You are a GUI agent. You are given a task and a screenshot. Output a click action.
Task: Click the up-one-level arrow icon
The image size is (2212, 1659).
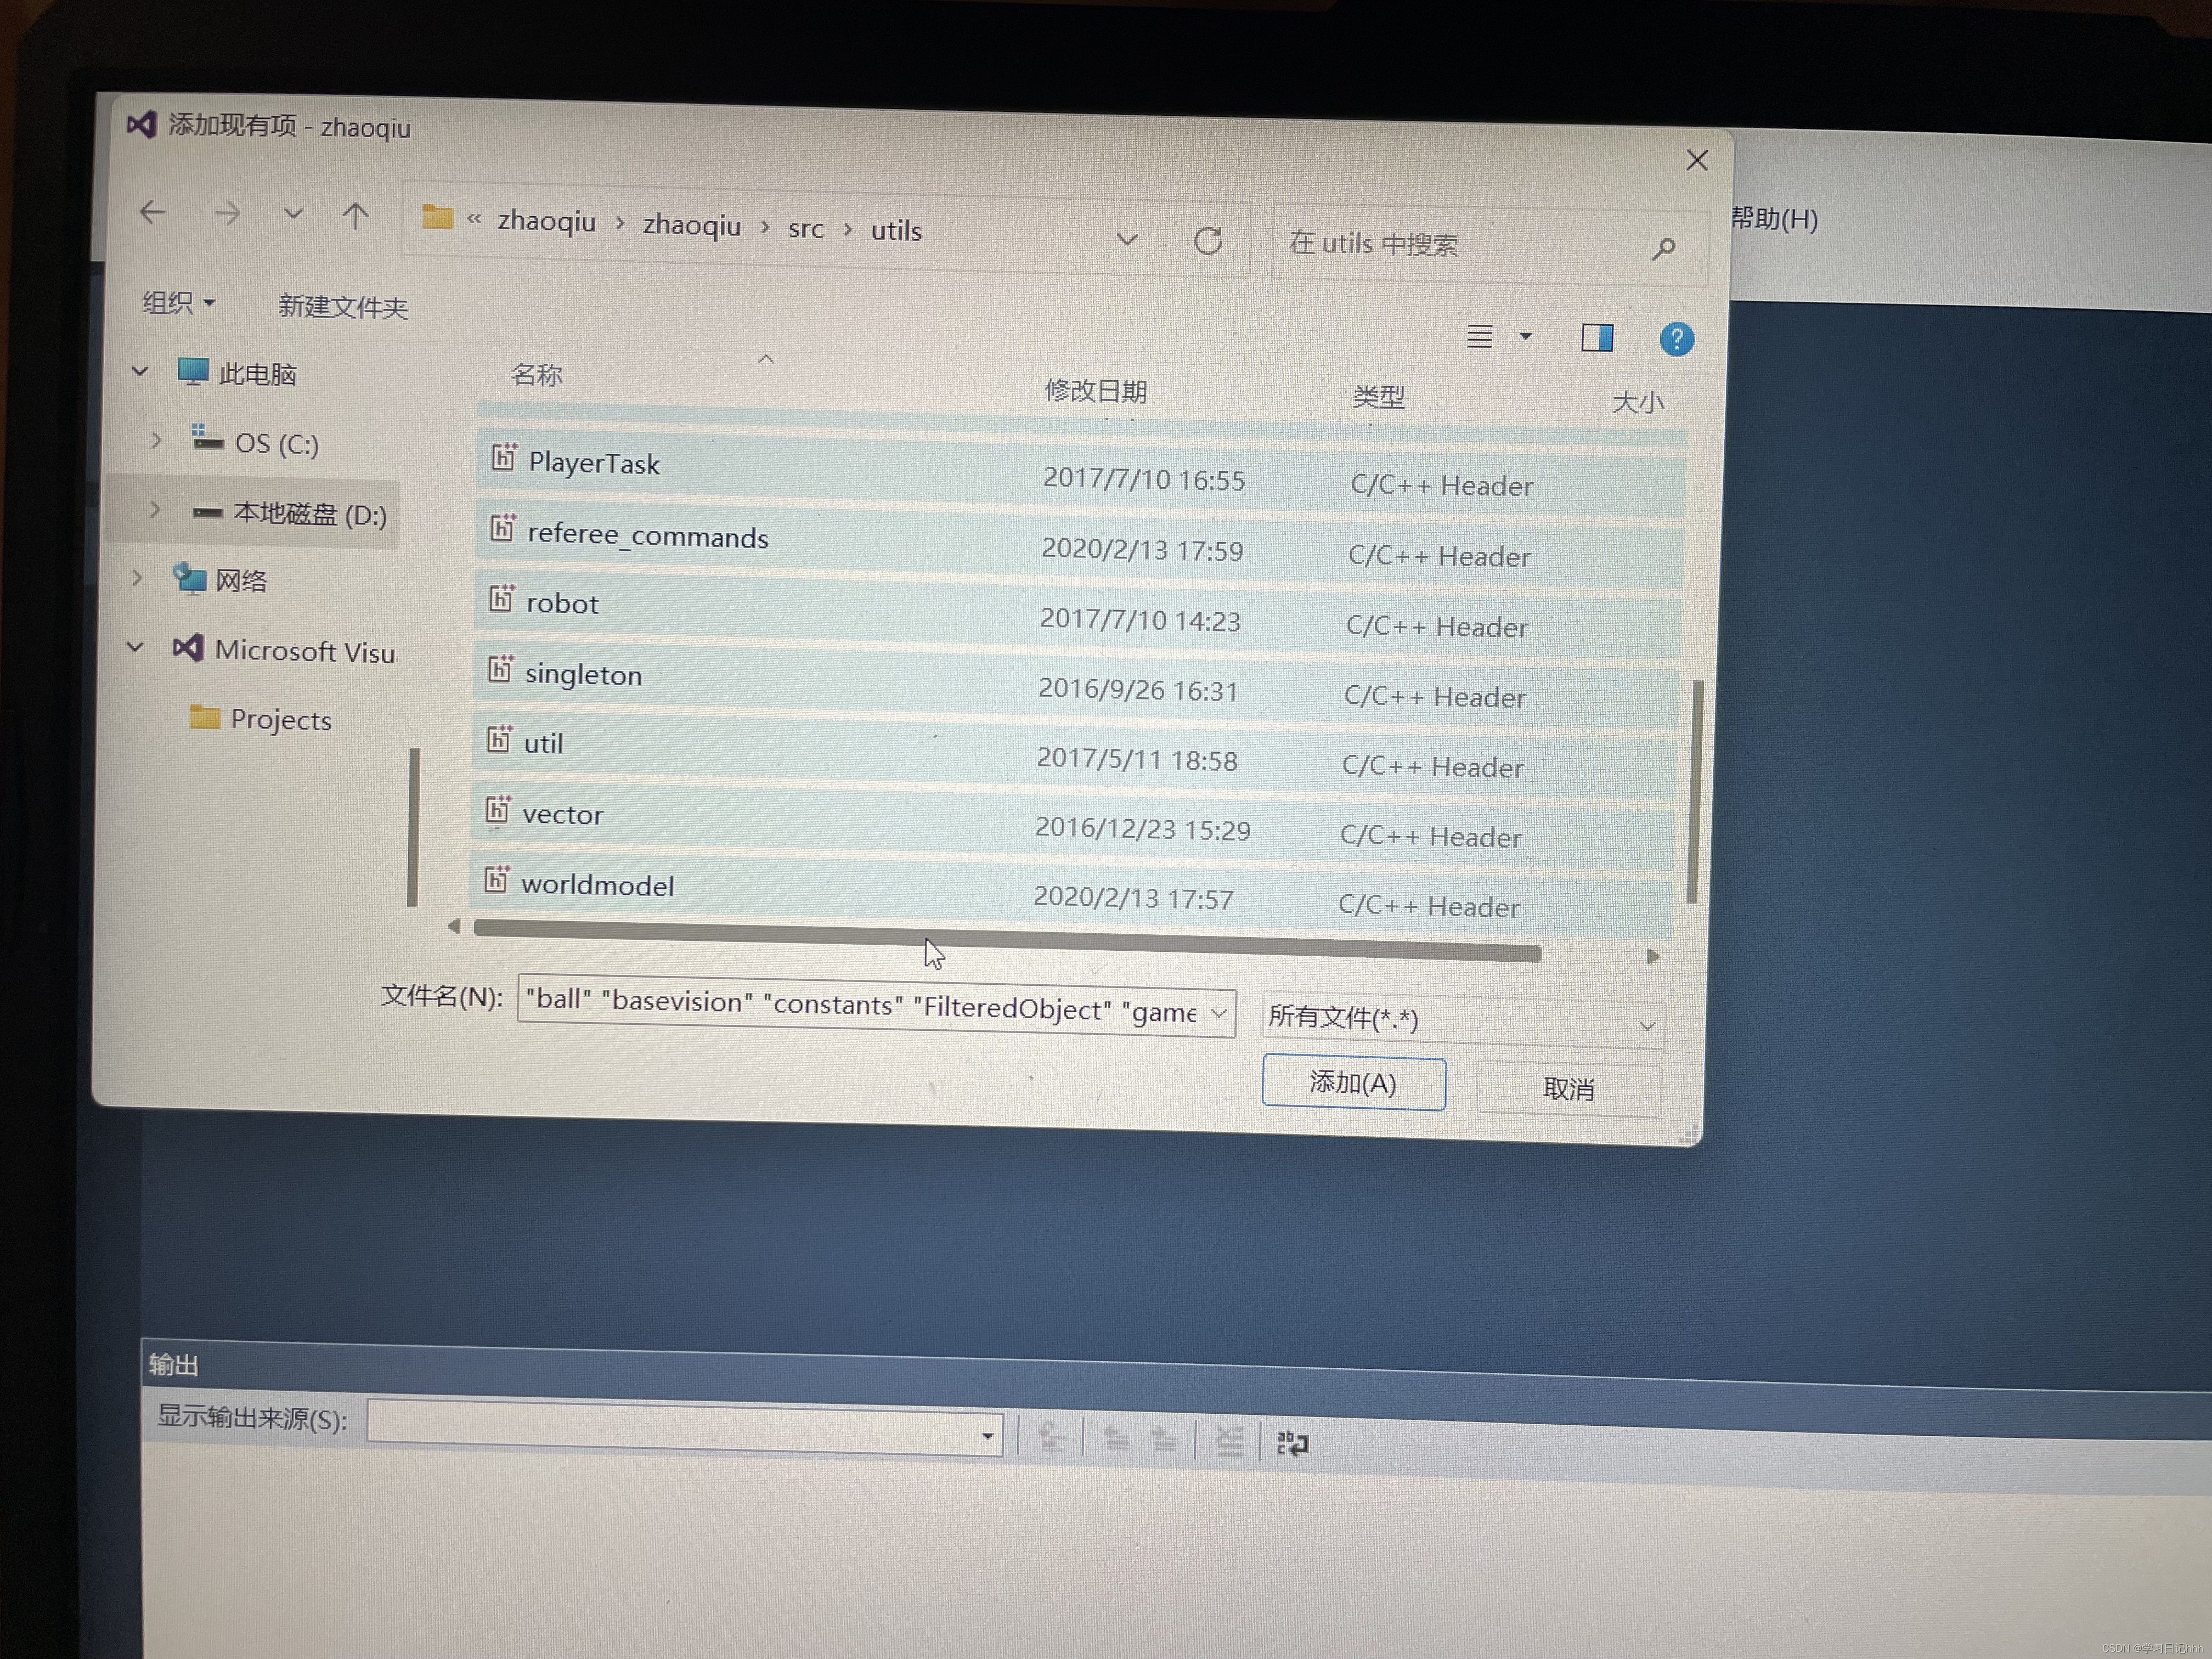pos(355,216)
